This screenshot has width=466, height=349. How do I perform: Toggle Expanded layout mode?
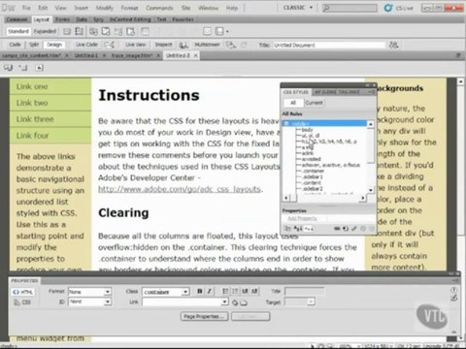pos(45,31)
